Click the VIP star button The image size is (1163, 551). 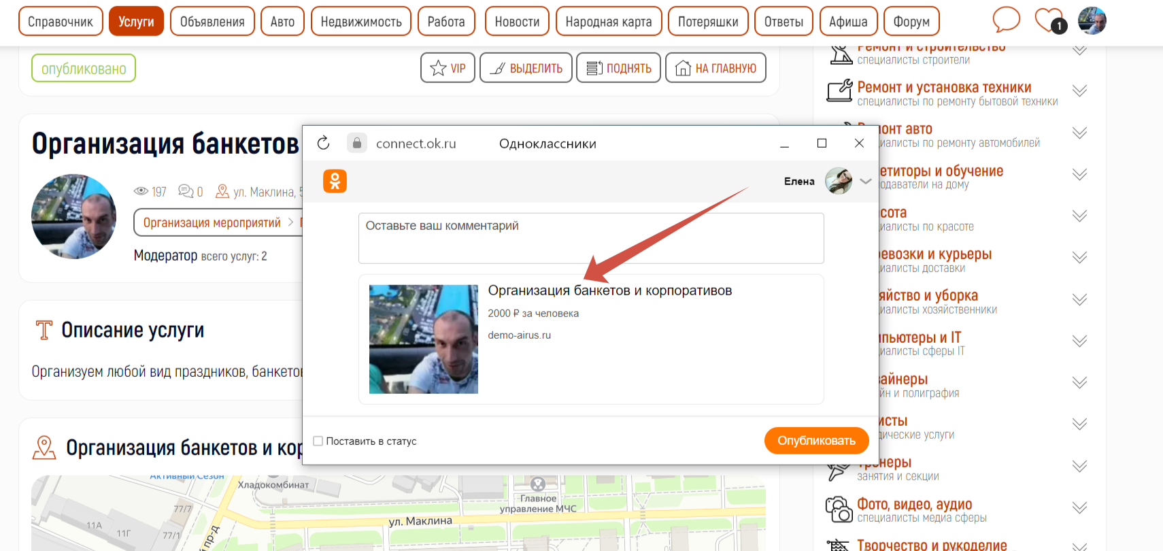click(x=448, y=68)
